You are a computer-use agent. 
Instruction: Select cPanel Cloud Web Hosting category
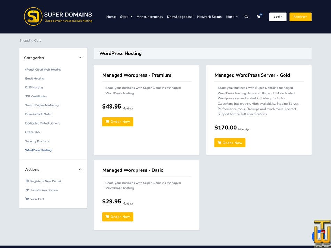[43, 69]
